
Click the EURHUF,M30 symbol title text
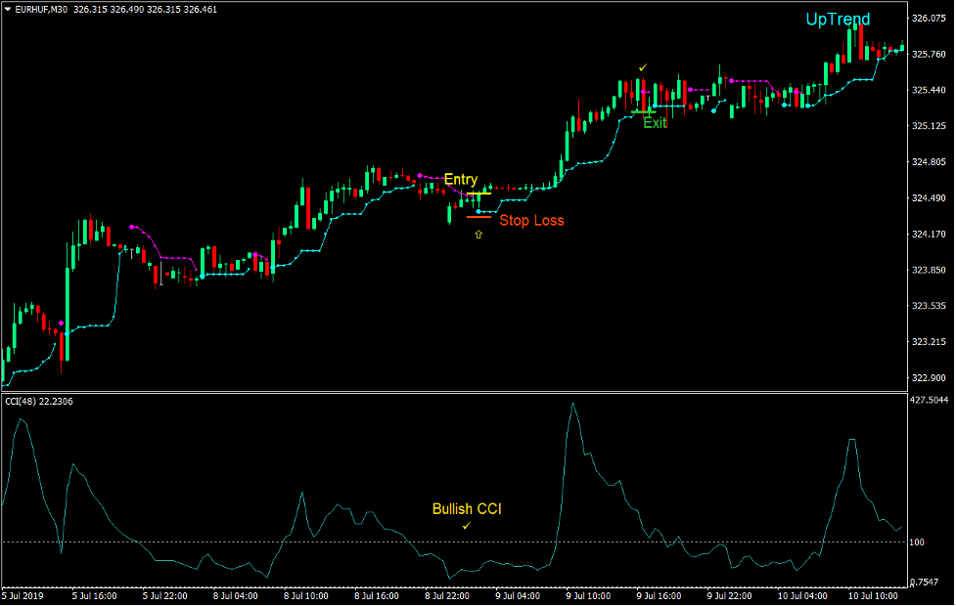pos(41,9)
